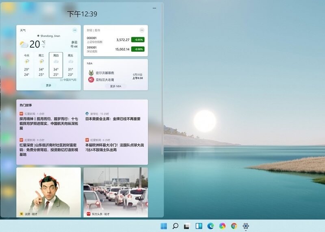Click 热门故事 section heading
The height and width of the screenshot is (232, 325).
click(26, 105)
